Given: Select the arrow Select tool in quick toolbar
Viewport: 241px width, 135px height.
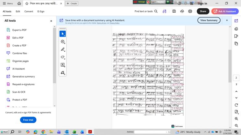Looking at the screenshot, I should pos(63,34).
